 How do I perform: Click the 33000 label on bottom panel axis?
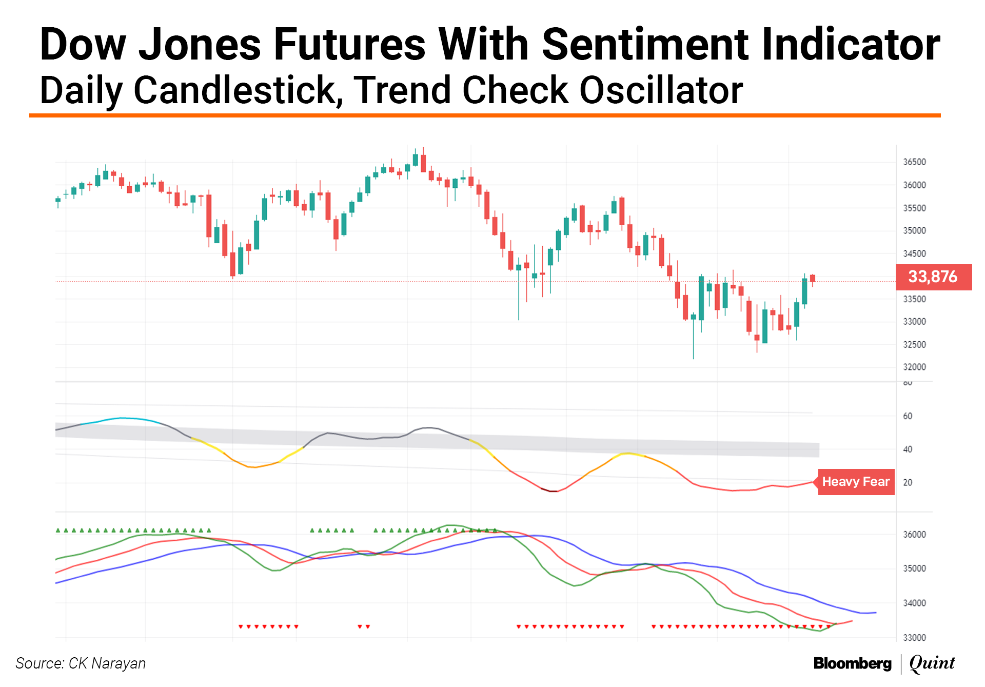914,638
